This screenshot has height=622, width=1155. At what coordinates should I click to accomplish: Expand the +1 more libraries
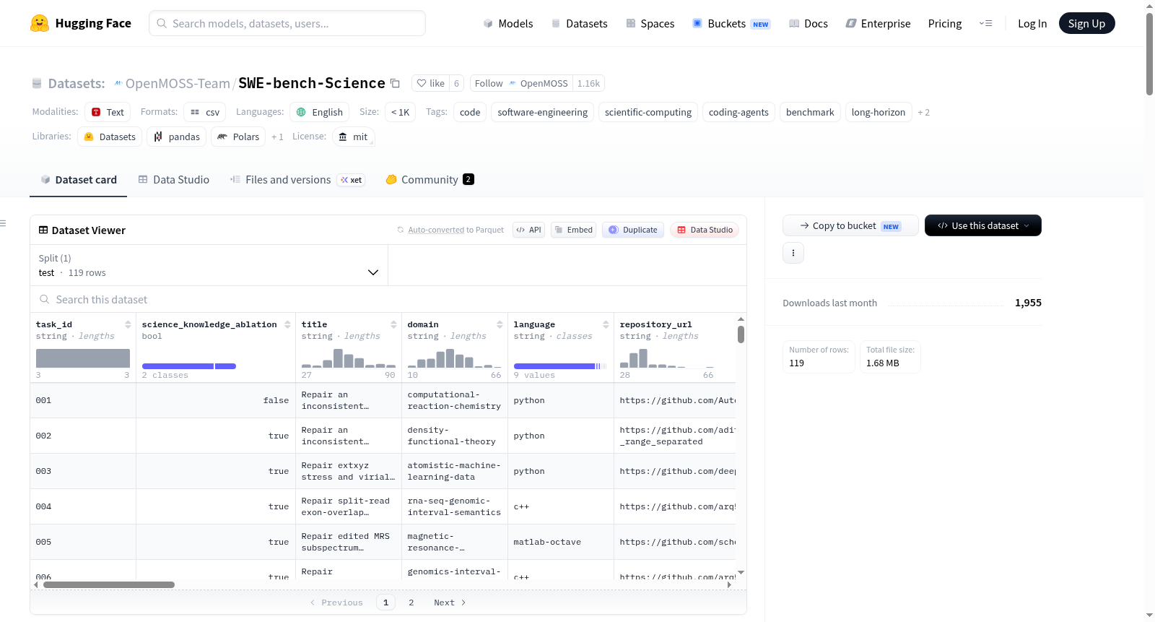point(277,137)
